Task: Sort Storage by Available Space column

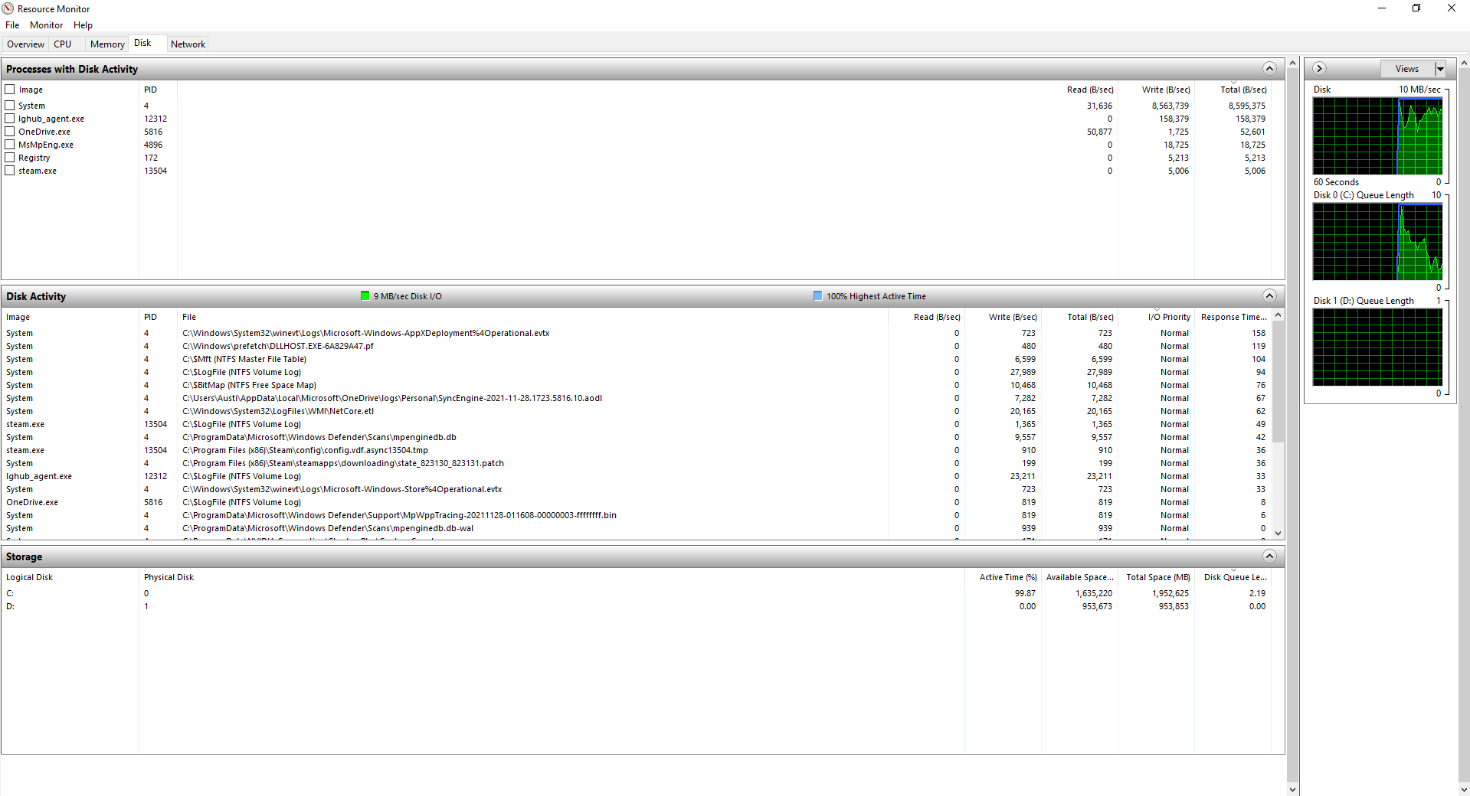Action: (x=1080, y=577)
